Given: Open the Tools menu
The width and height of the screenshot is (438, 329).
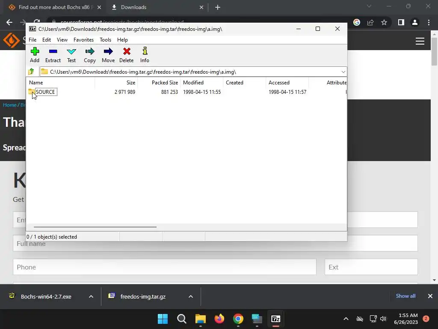Looking at the screenshot, I should [x=105, y=40].
